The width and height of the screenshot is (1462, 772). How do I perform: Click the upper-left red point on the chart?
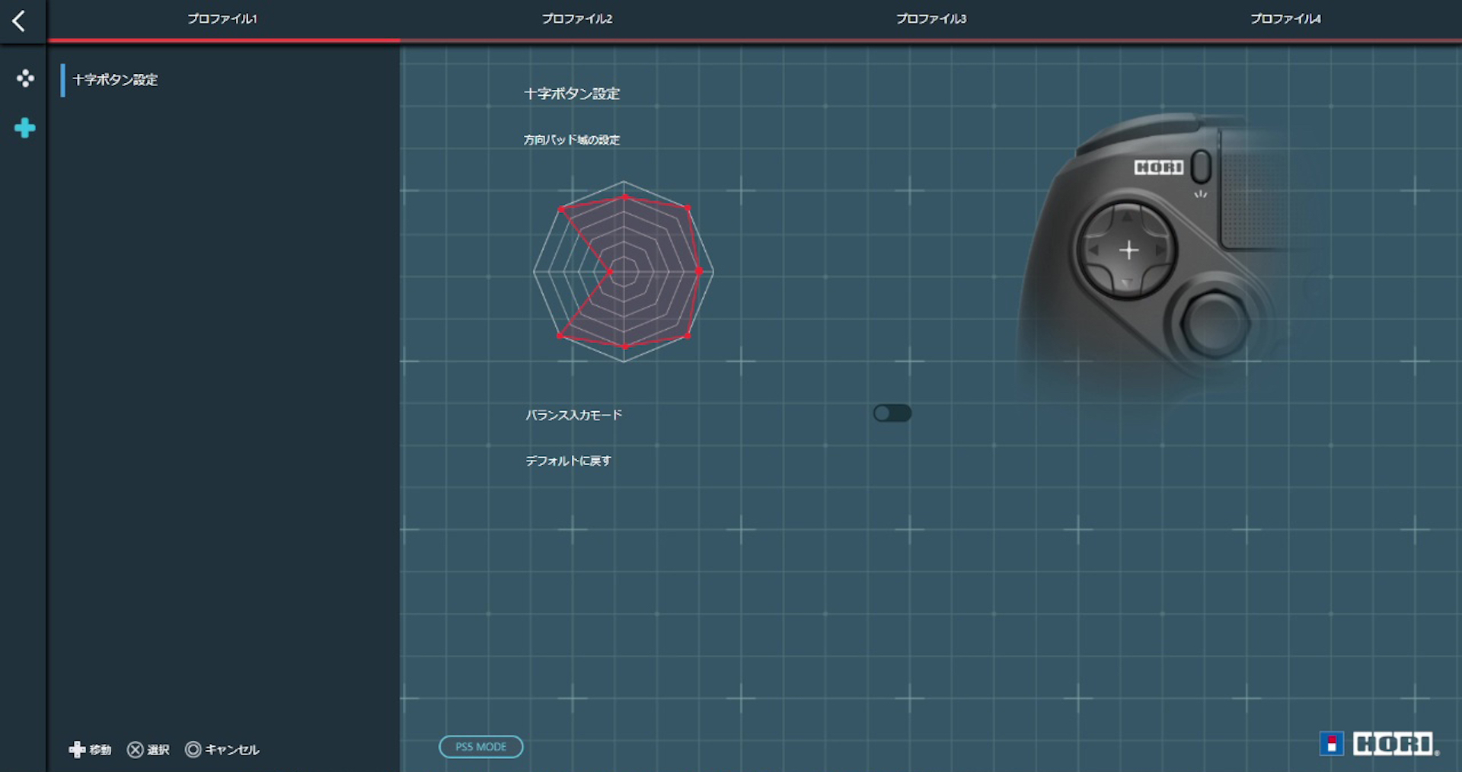pyautogui.click(x=561, y=209)
